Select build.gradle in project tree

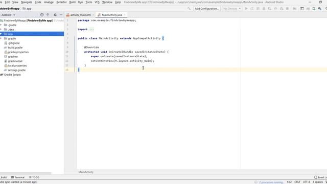tap(15, 48)
